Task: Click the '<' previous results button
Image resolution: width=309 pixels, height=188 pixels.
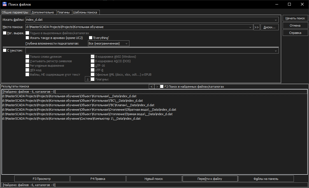Action: [151, 87]
